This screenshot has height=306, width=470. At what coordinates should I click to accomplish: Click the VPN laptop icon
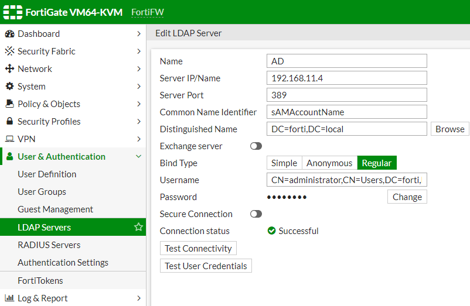point(9,139)
